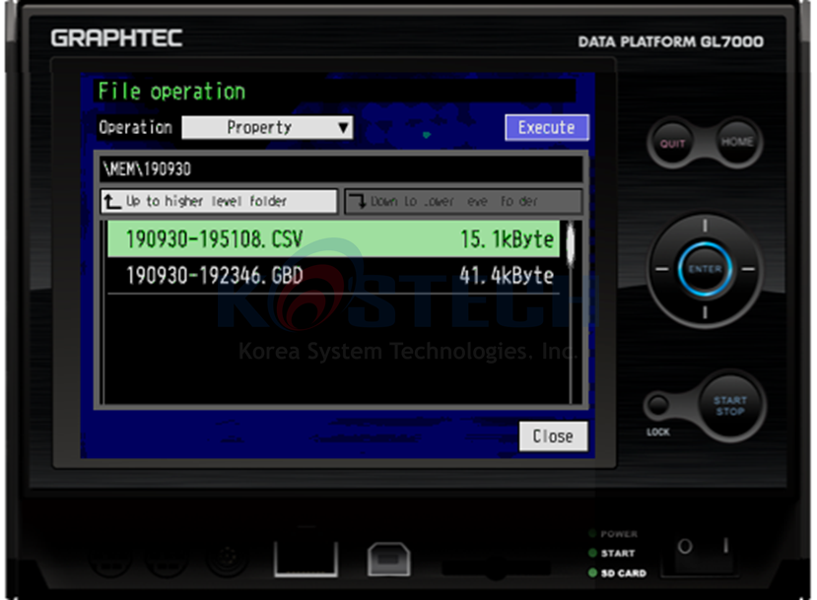Screen dimensions: 817x600
Task: Click the START STOP button
Action: (x=730, y=406)
